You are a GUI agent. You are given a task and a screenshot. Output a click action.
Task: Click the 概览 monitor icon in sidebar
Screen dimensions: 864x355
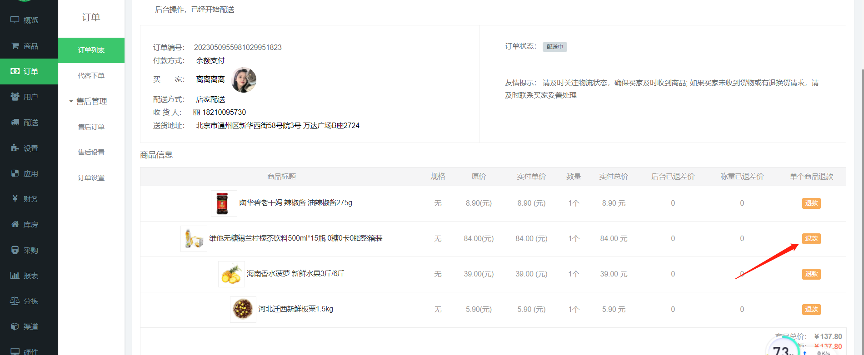pos(15,20)
